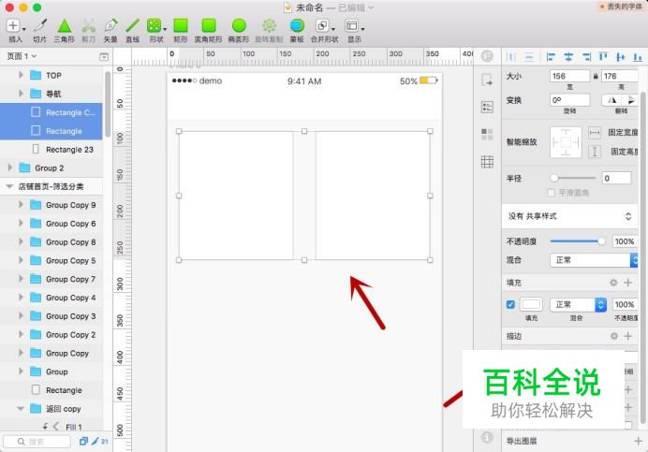Image resolution: width=648 pixels, height=452 pixels.
Task: Click the distribute vertically icon
Action: click(x=529, y=56)
